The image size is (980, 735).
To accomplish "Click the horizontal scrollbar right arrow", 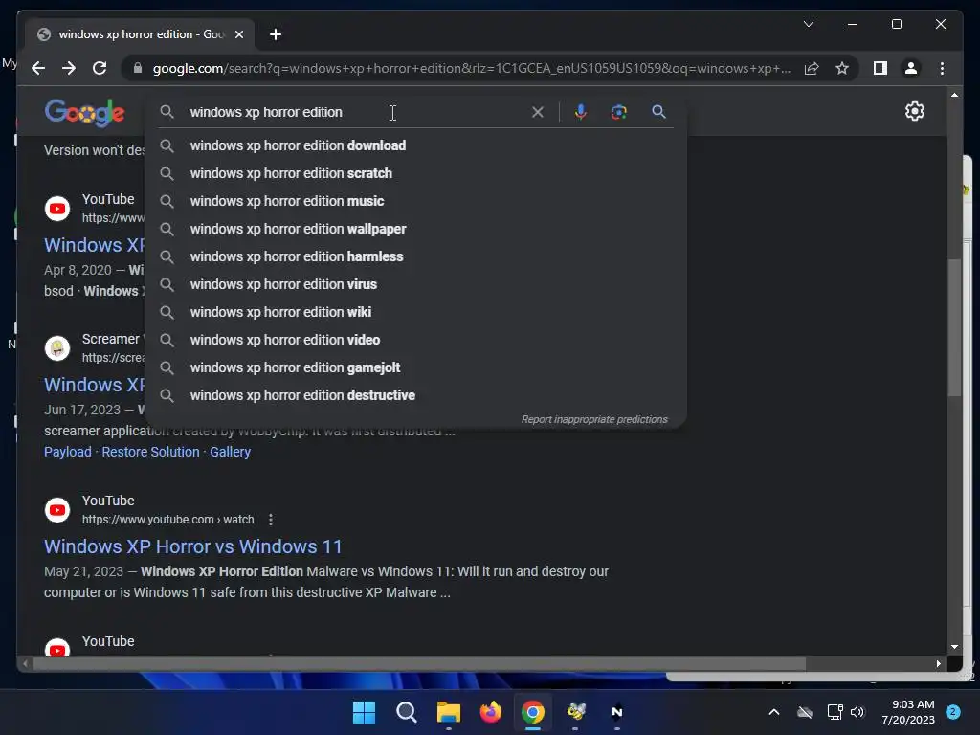I will click(x=938, y=664).
